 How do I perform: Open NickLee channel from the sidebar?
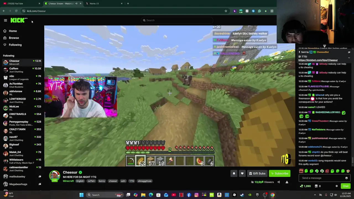click(x=22, y=108)
